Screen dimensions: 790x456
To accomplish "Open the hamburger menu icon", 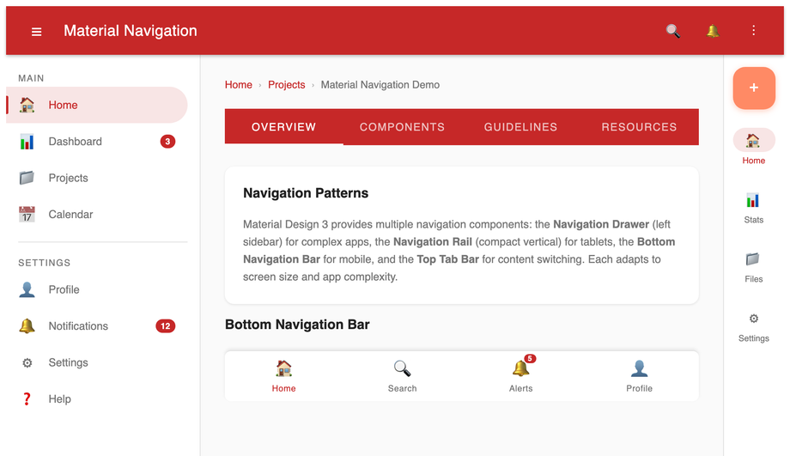I will tap(36, 32).
